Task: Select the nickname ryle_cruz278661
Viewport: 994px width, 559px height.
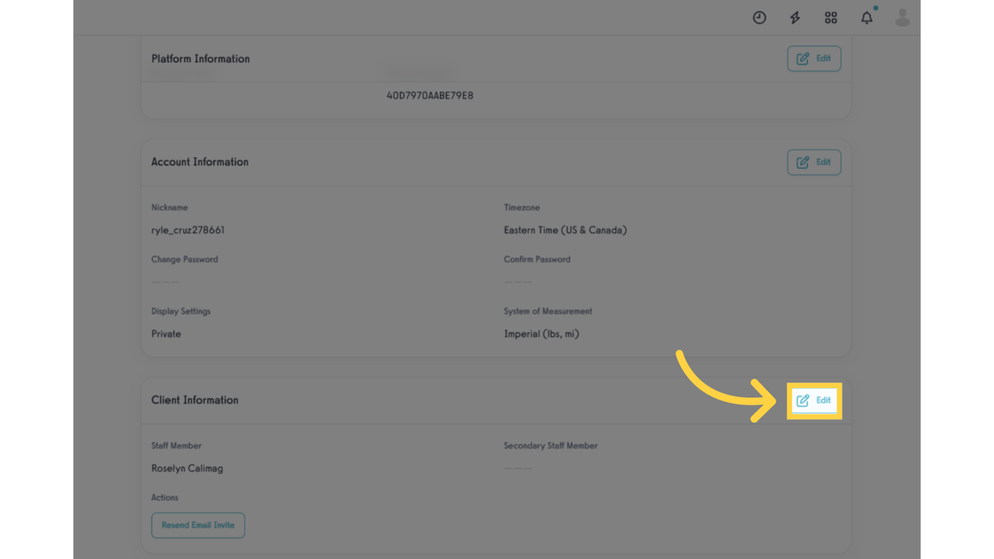Action: (x=188, y=230)
